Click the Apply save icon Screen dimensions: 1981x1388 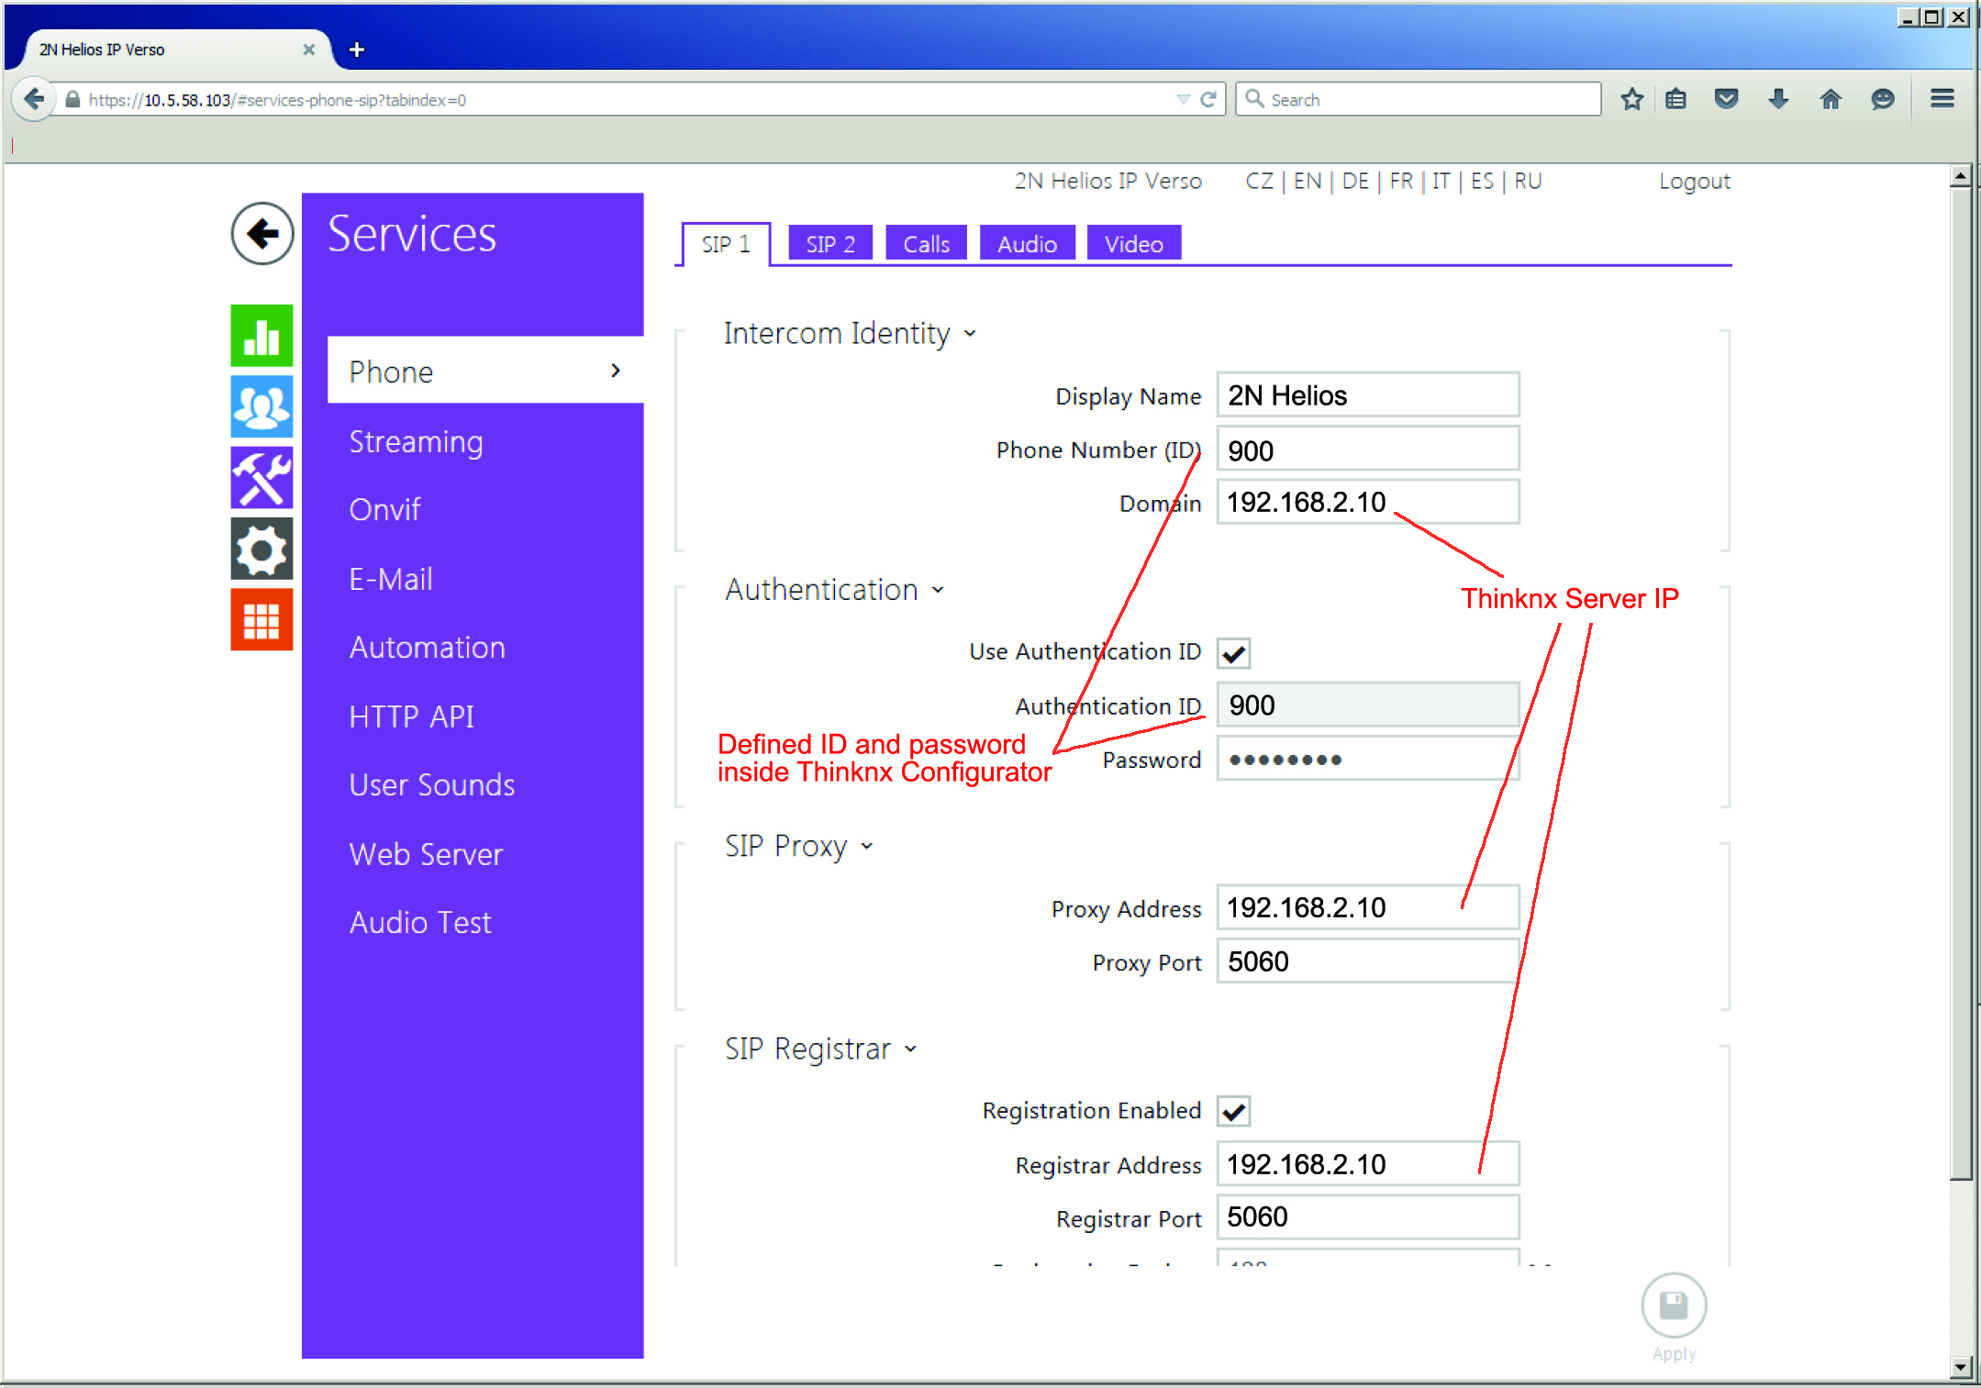[x=1673, y=1305]
